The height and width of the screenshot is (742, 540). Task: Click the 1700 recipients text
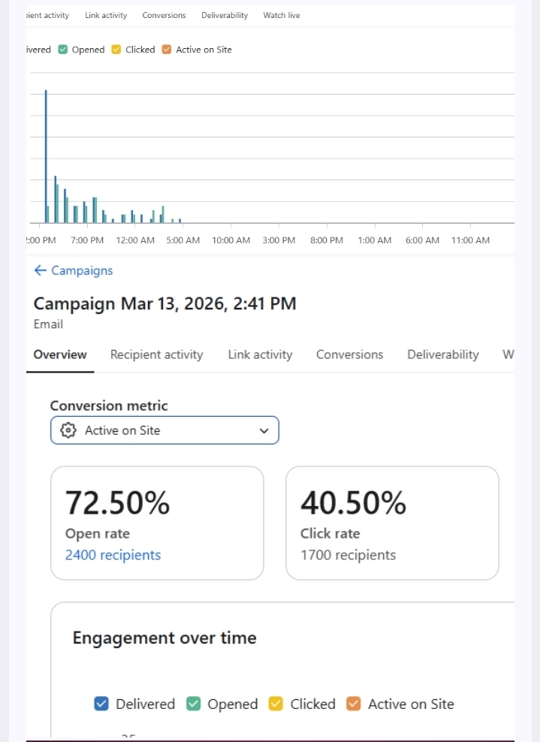[x=348, y=554]
